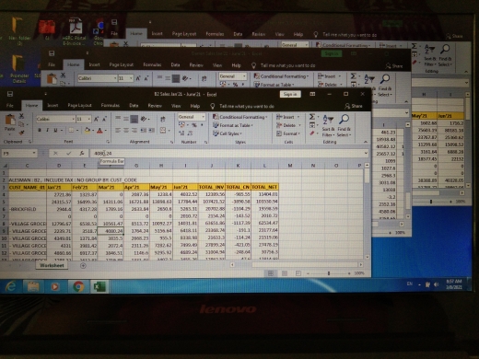The width and height of the screenshot is (479, 359).
Task: Click the Sign in button
Action: coord(290,94)
